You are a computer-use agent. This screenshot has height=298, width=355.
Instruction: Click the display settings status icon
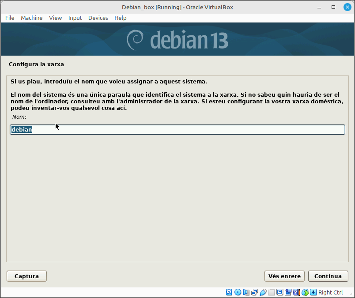coord(279,292)
